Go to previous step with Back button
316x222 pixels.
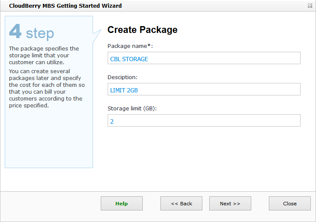[x=181, y=204]
